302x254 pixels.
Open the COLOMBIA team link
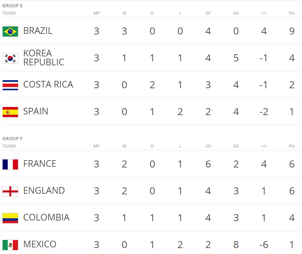(x=46, y=218)
